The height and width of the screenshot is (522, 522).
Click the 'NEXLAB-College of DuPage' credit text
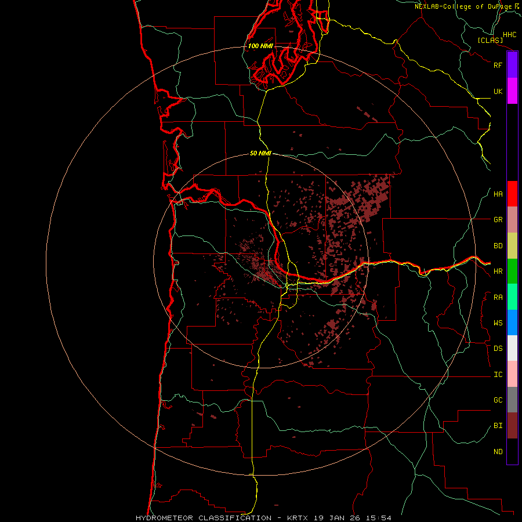[x=463, y=6]
